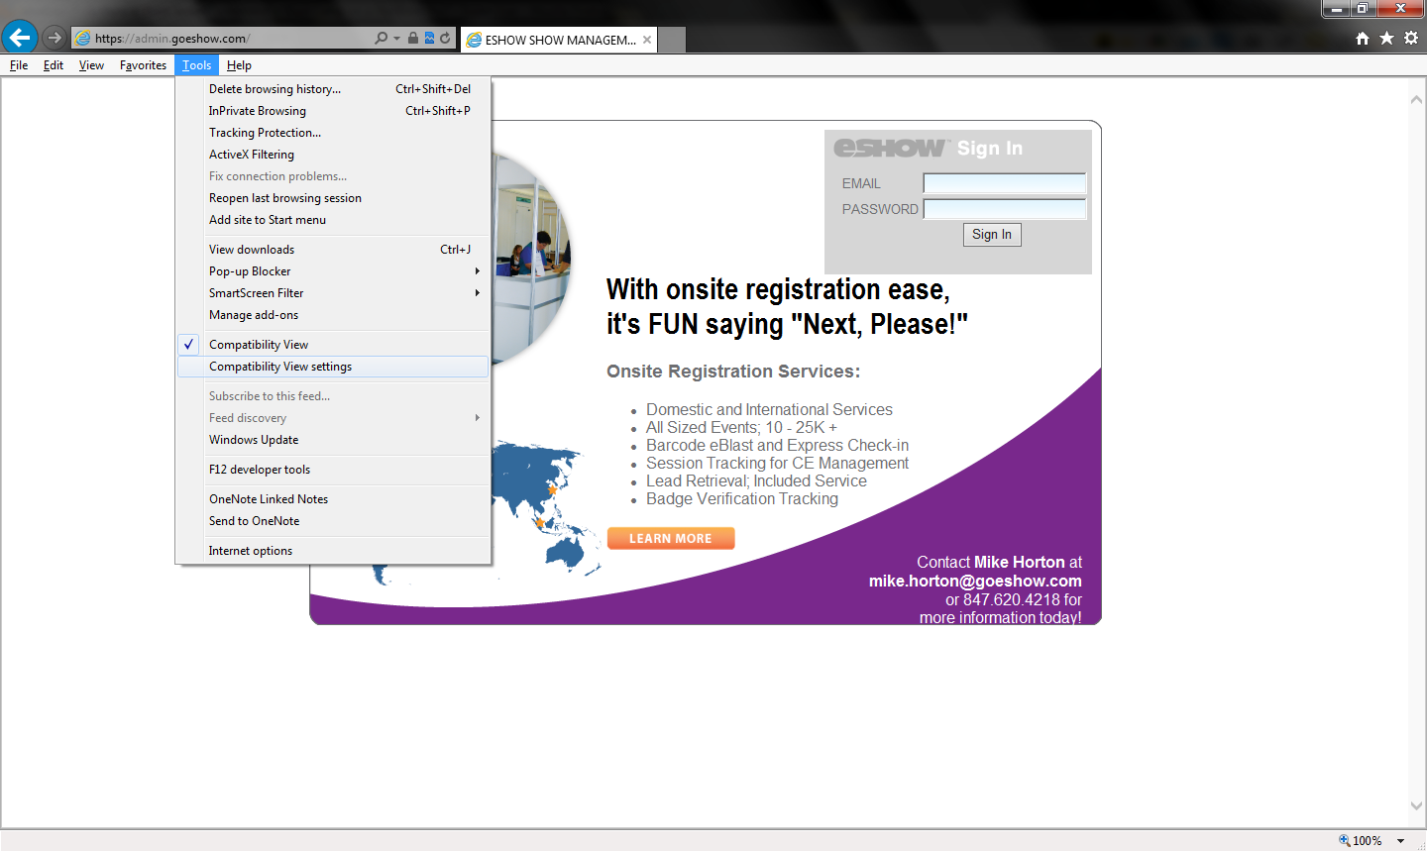Select Compatibility View settings menu item
The height and width of the screenshot is (852, 1427).
pyautogui.click(x=280, y=367)
